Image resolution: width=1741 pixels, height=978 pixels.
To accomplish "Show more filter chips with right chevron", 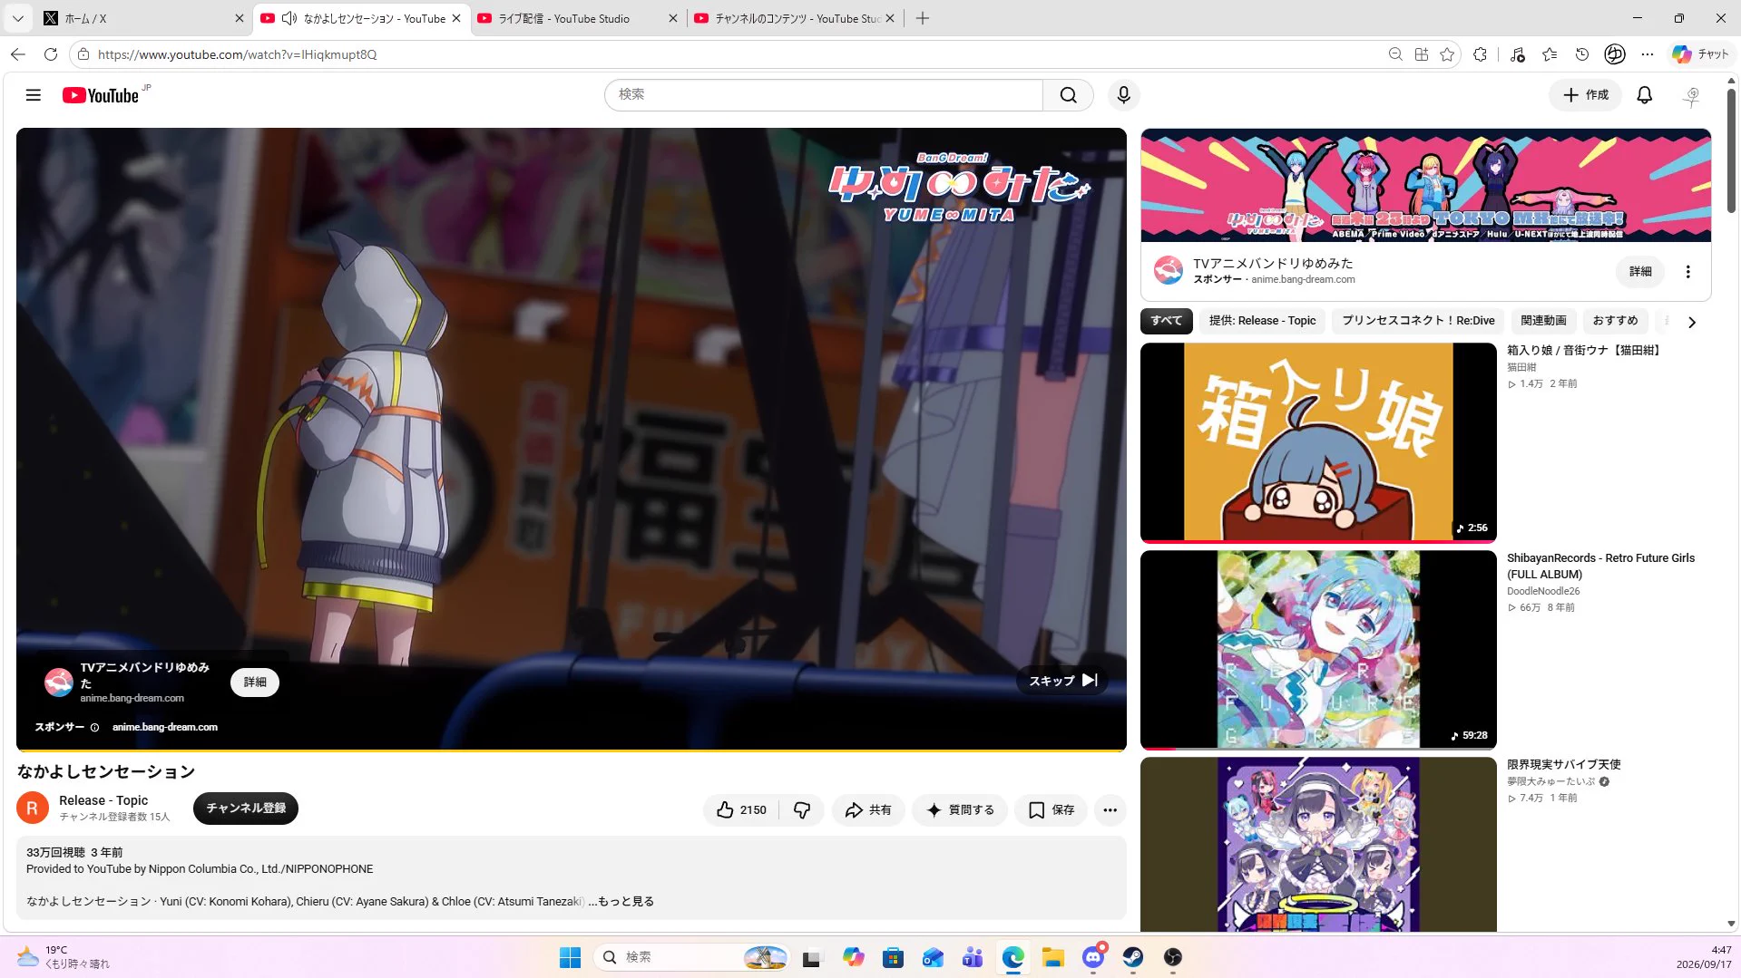I will tap(1691, 322).
